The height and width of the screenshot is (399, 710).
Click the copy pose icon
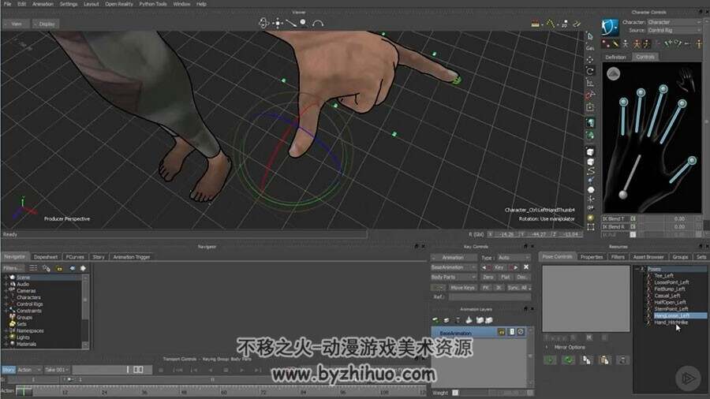[x=586, y=360]
